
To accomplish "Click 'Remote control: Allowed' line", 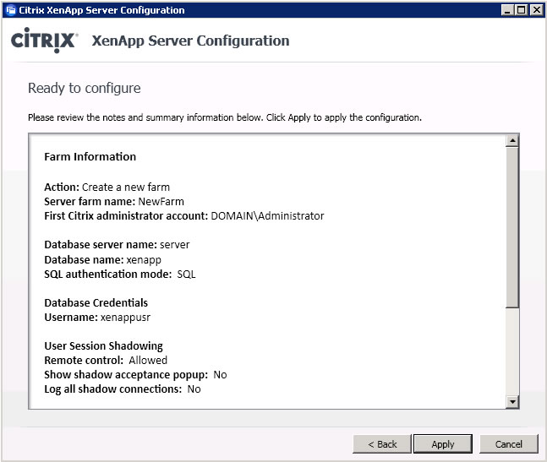I will coord(106,361).
